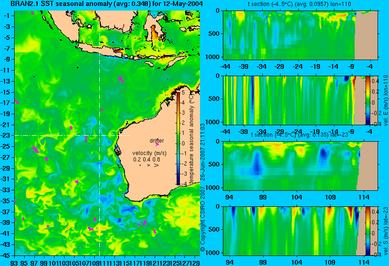Select the 'temperature seasonal anomaly (°C)' label
This screenshot has width=389, height=266.
coord(191,139)
